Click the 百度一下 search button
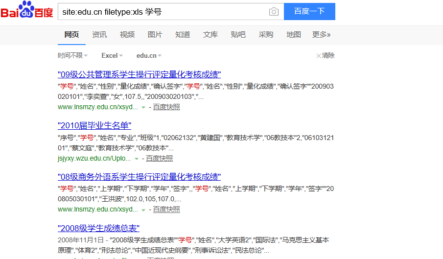This screenshot has width=443, height=259. click(309, 12)
